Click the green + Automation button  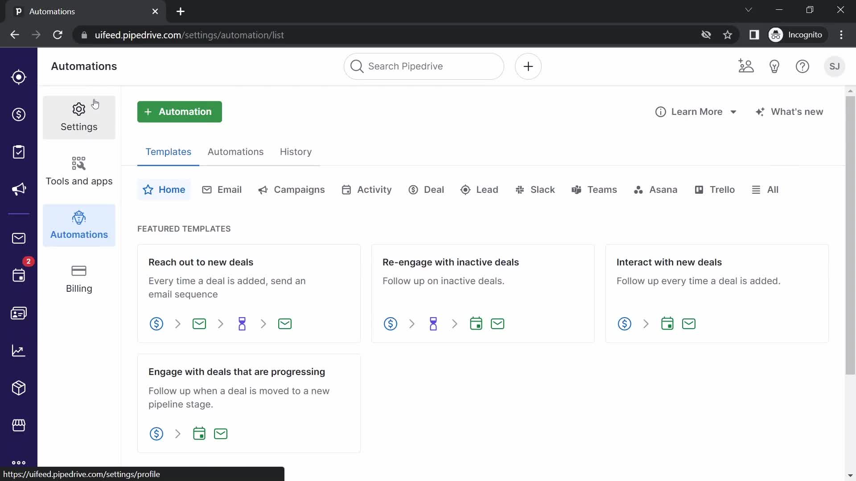(179, 112)
